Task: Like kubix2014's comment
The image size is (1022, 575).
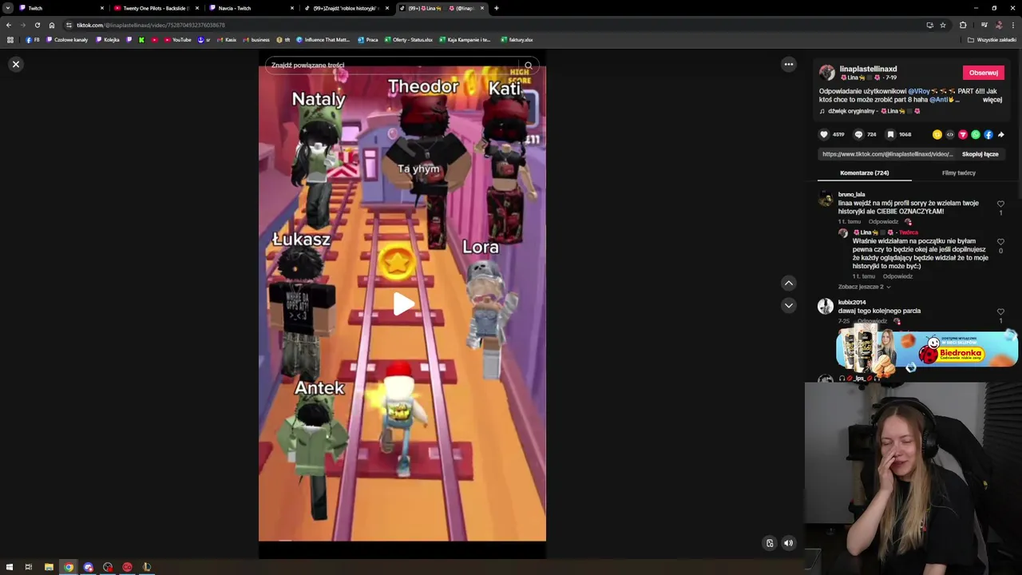Action: [x=1000, y=312]
